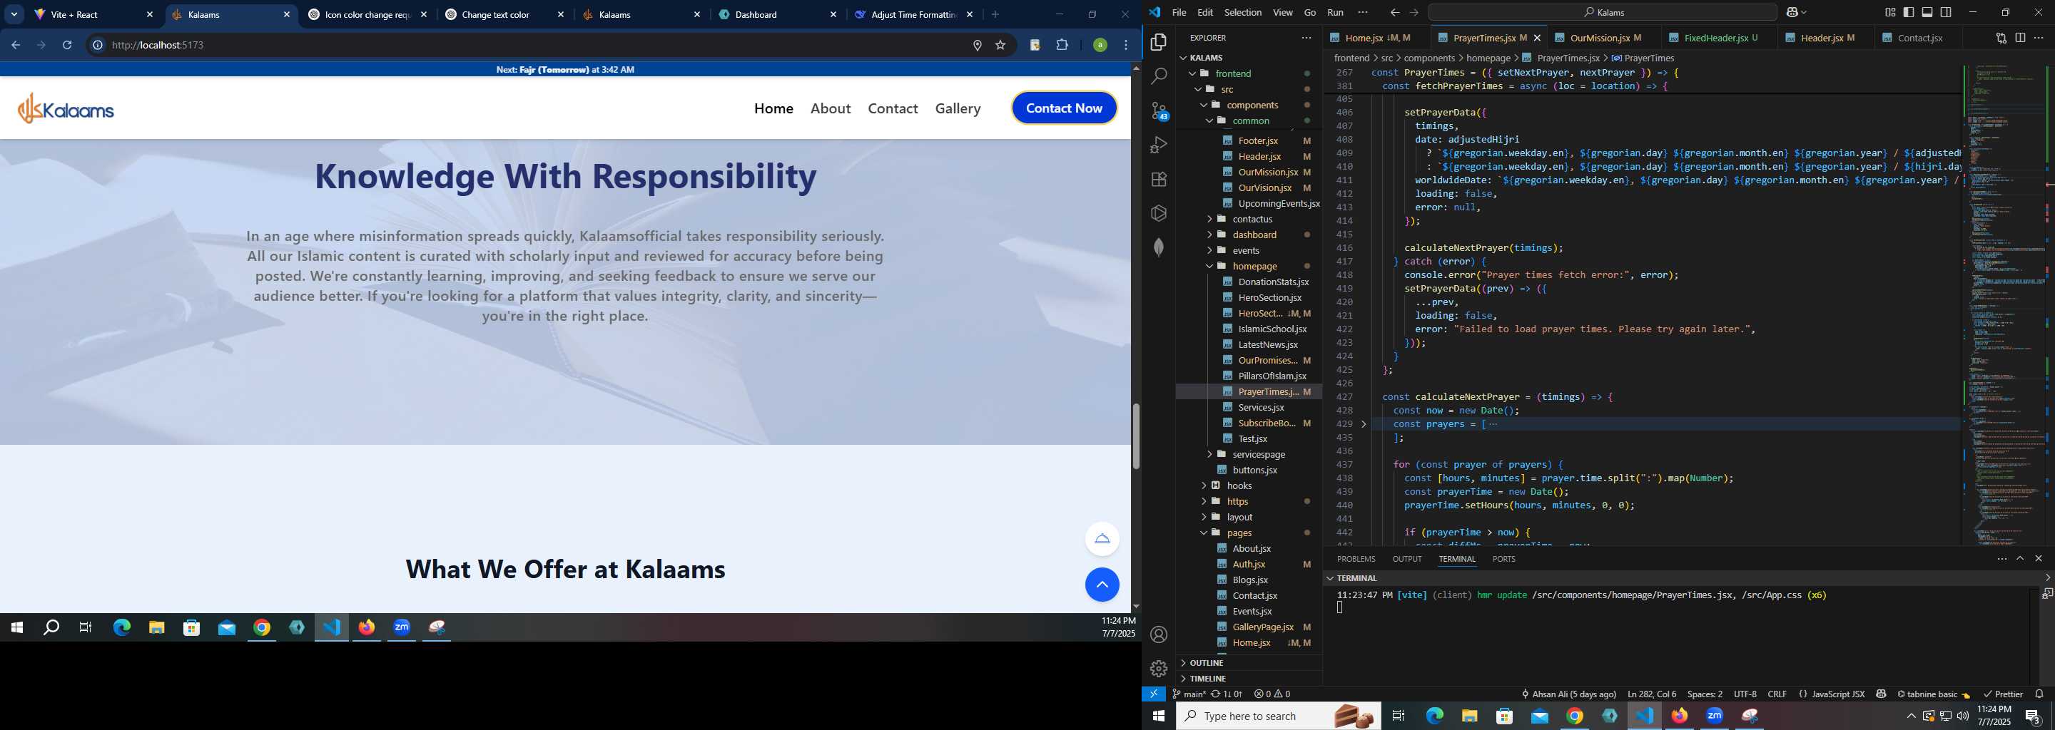The image size is (2055, 730).
Task: Expand the contactus folder in Explorer
Action: click(1209, 219)
